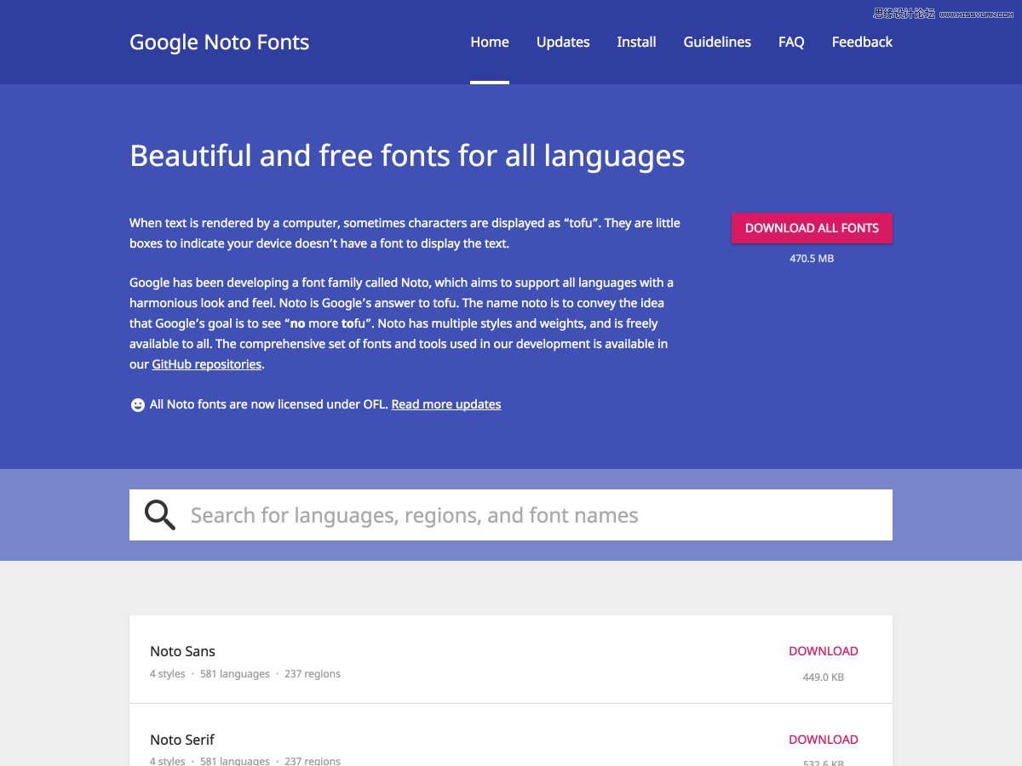Viewport: 1022px width, 766px height.
Task: Follow the GitHub repositories link
Action: [x=207, y=364]
